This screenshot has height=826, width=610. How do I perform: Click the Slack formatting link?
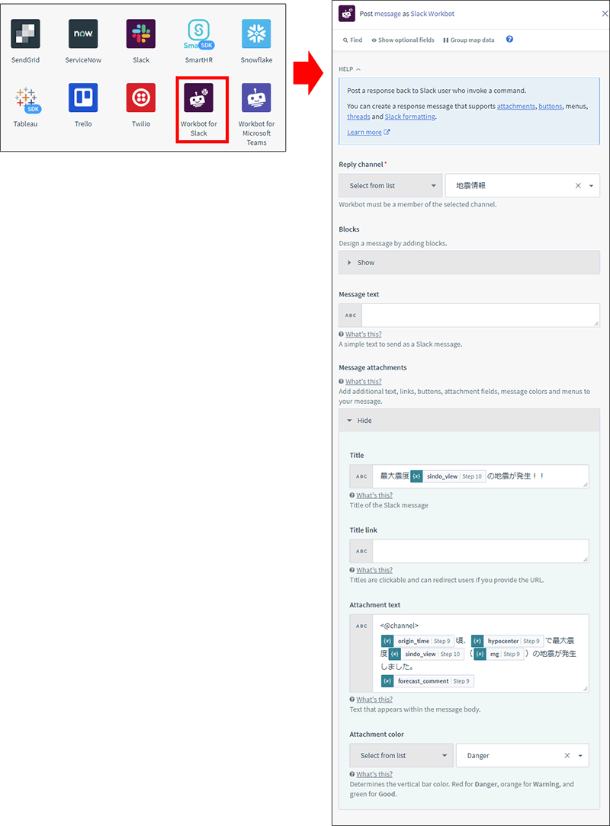409,117
